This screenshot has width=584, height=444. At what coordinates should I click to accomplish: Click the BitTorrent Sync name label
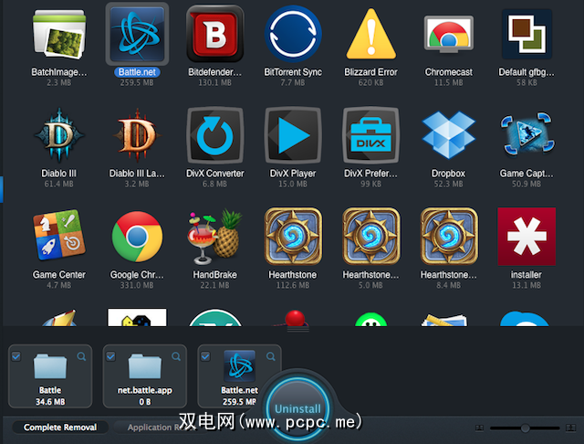[x=293, y=72]
